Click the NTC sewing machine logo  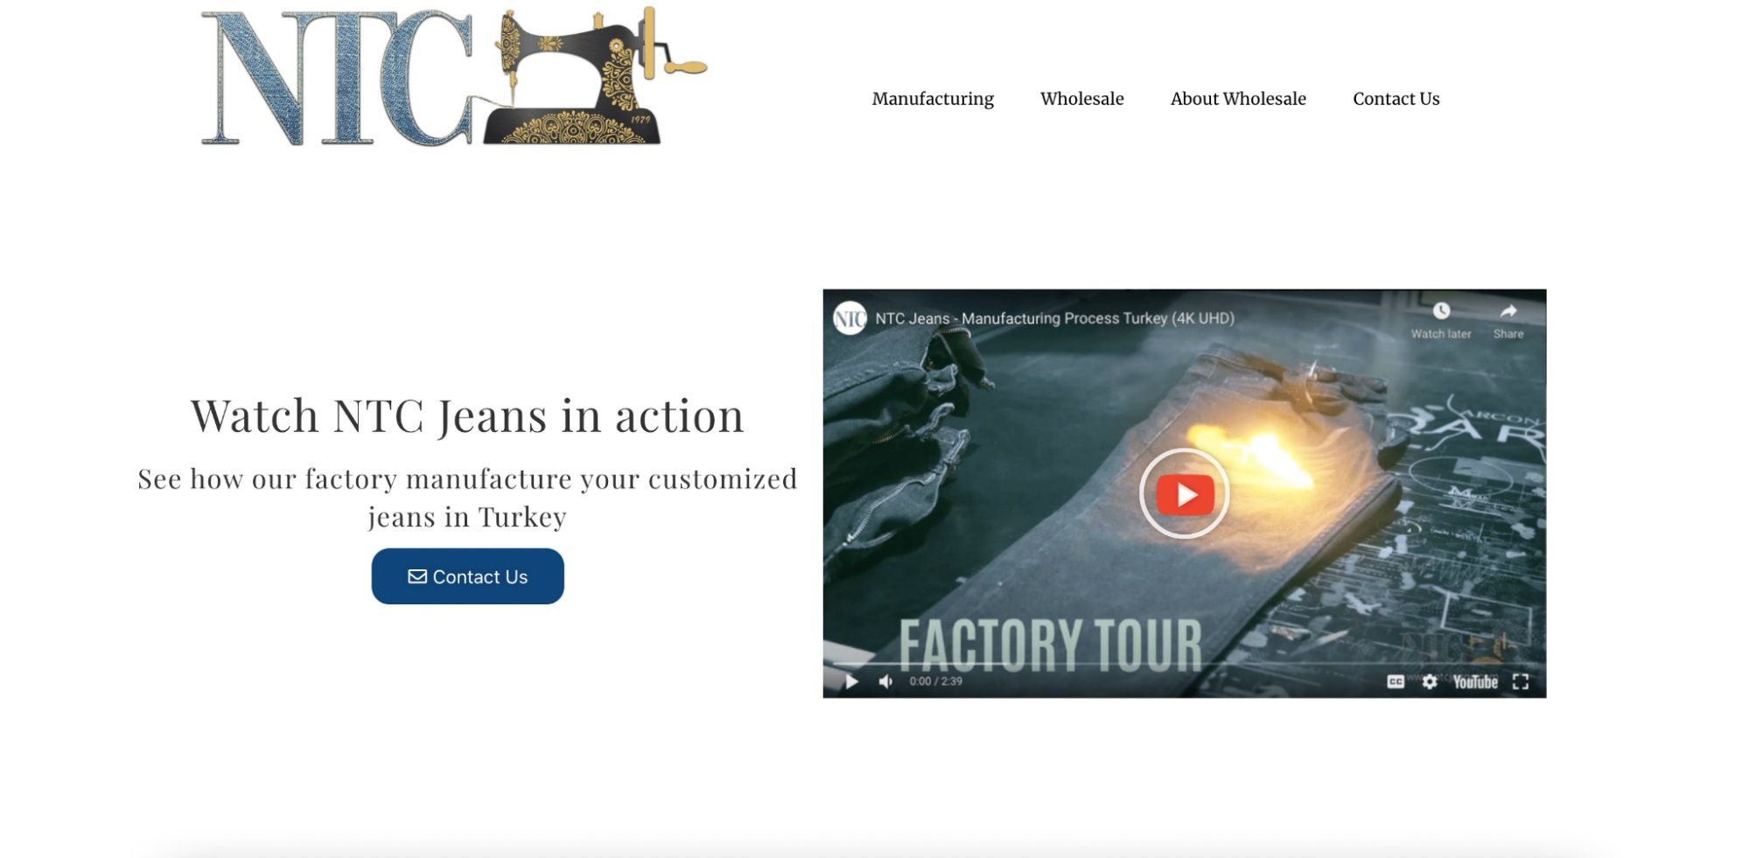coord(453,76)
